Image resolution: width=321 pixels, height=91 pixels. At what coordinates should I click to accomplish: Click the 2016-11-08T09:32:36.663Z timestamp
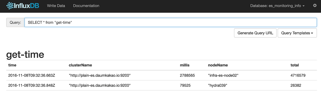click(x=32, y=75)
